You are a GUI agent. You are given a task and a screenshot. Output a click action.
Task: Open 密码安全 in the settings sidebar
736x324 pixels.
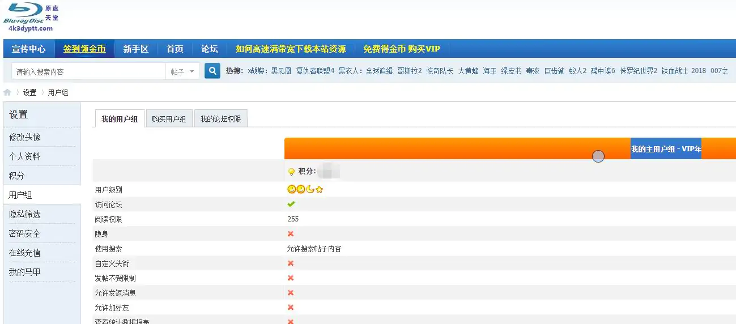[x=25, y=233]
